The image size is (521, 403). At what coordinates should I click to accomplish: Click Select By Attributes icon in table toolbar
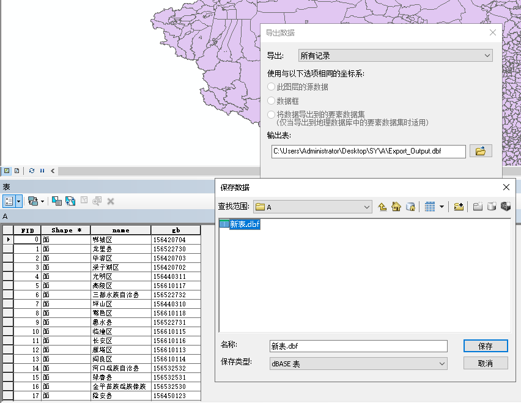coord(56,201)
